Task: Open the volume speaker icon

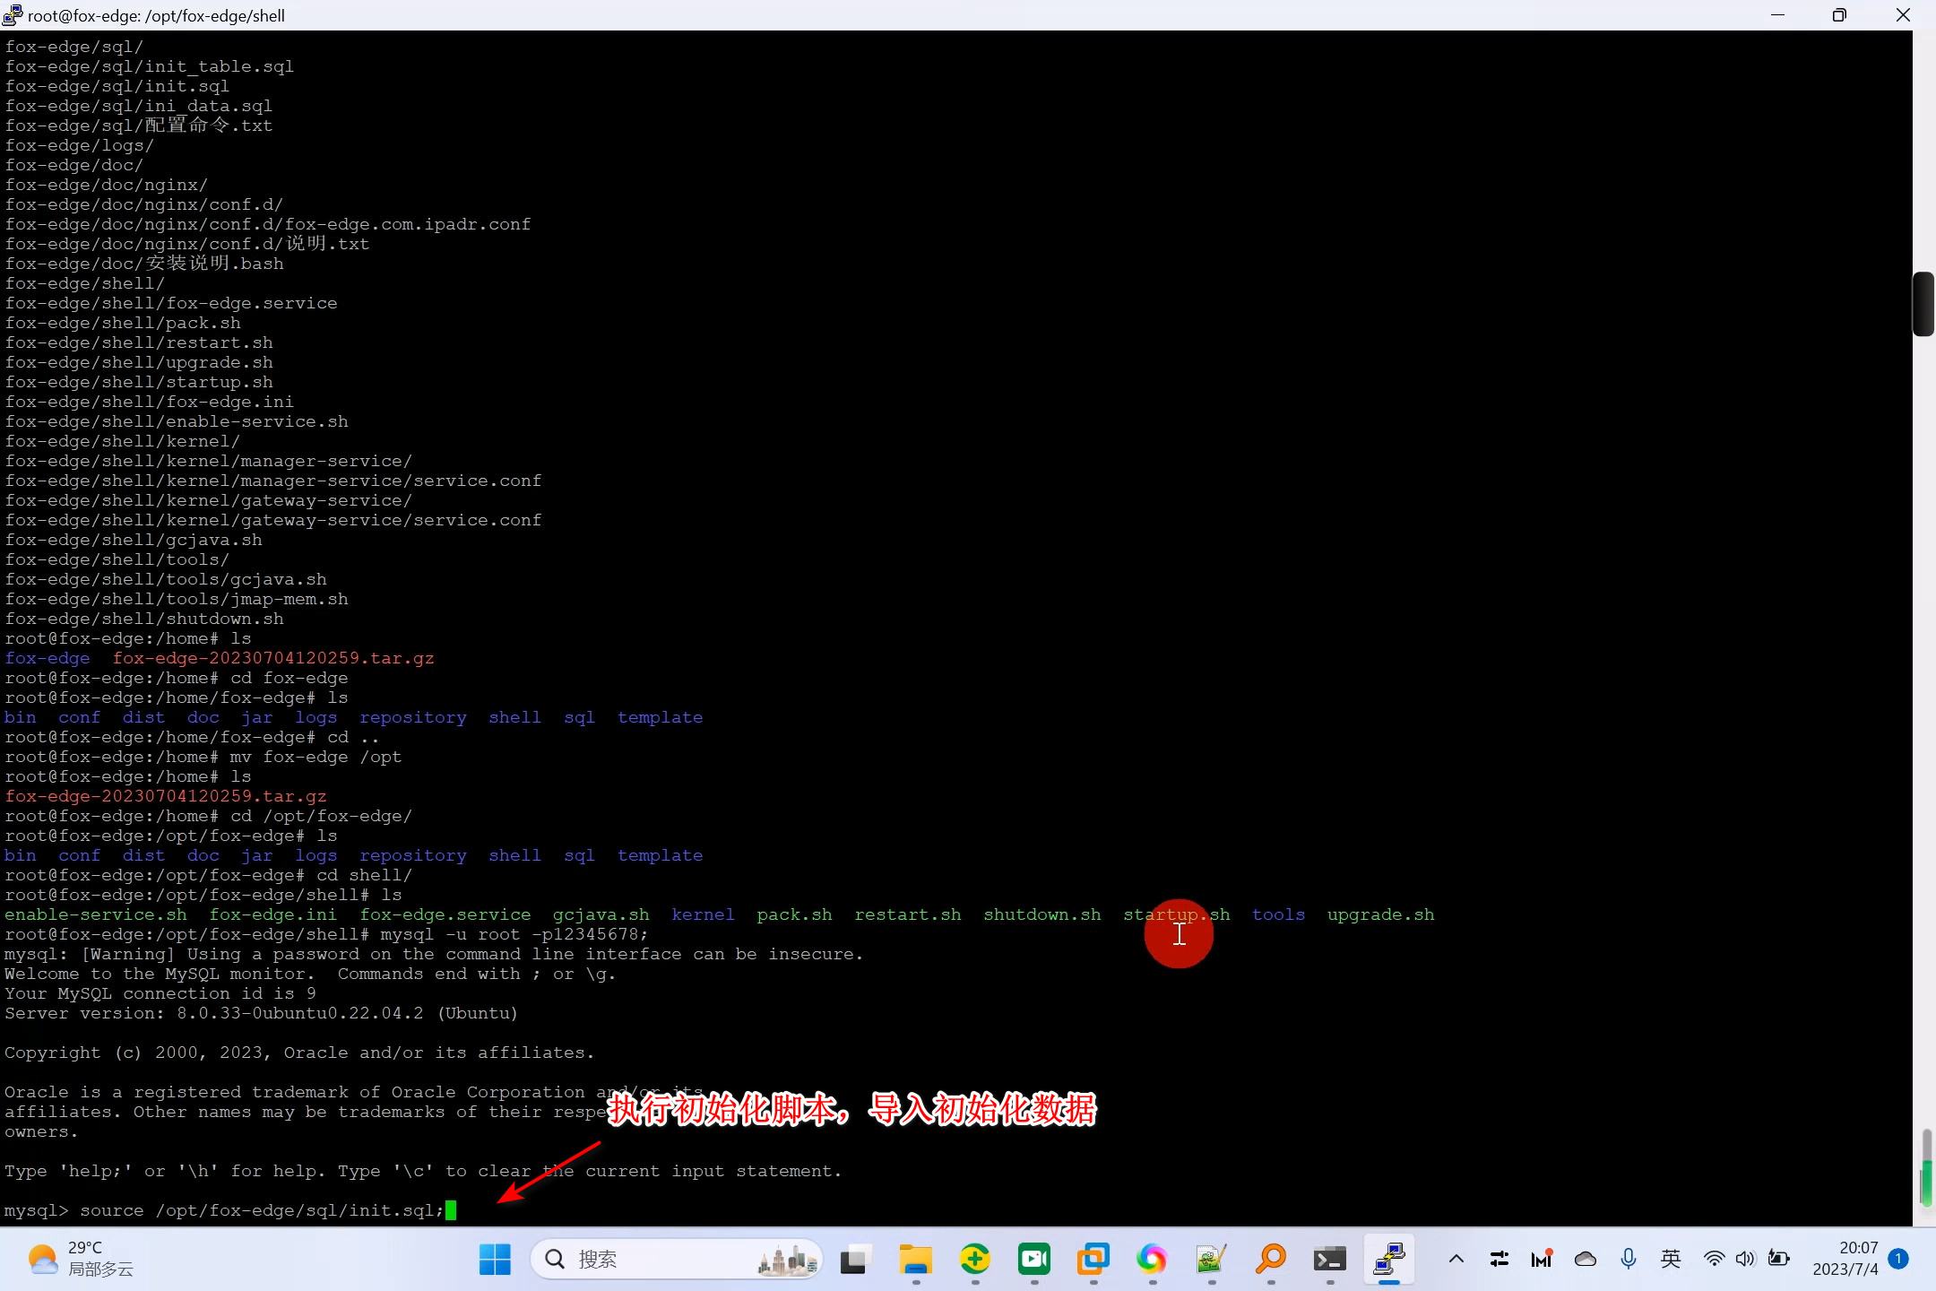Action: [x=1745, y=1260]
